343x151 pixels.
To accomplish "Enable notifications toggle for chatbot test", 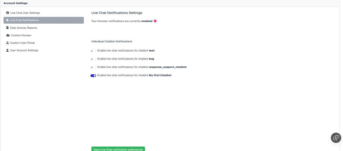I will [x=93, y=51].
